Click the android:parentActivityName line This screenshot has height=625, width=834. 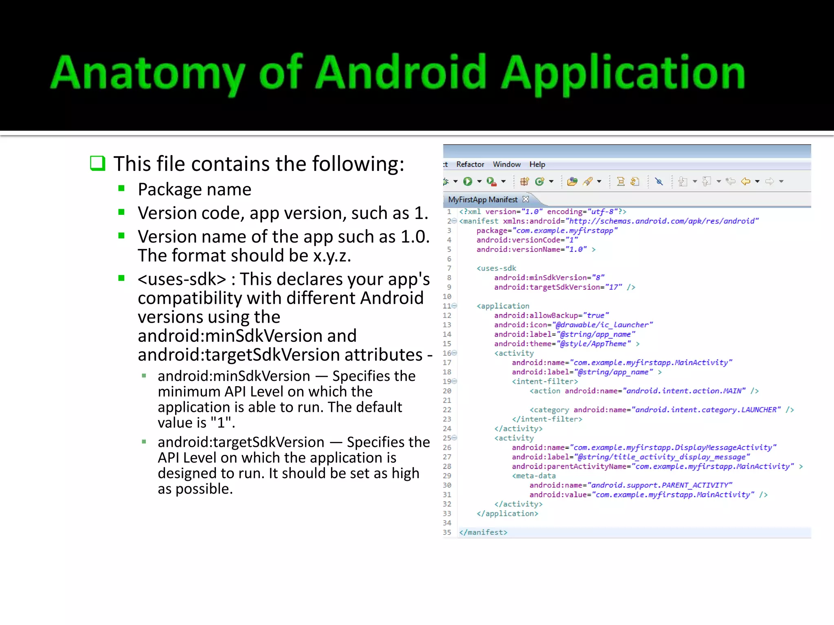pos(657,466)
